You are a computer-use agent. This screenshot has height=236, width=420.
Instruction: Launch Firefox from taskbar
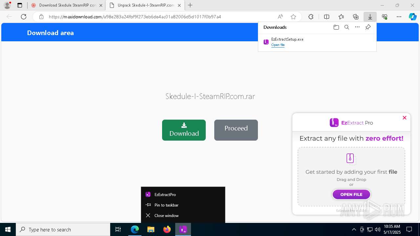(x=167, y=229)
